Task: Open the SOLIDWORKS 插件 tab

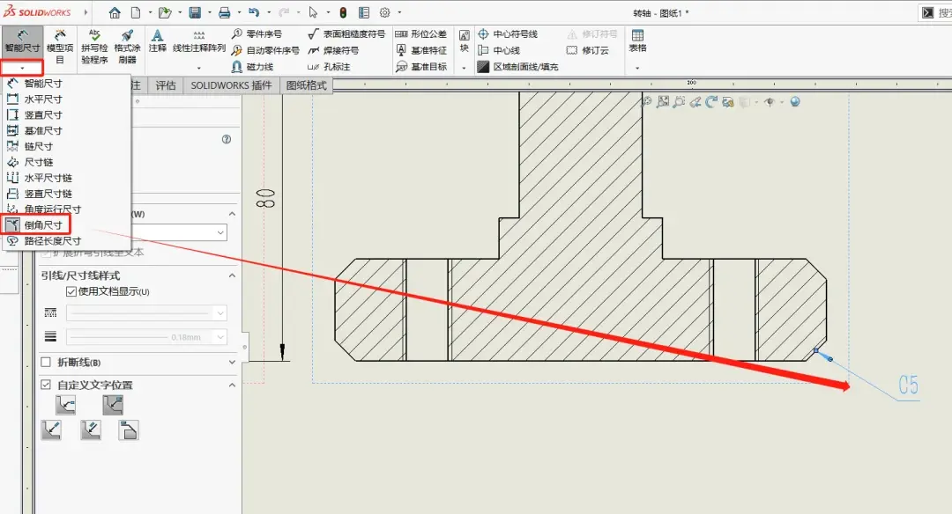Action: (x=231, y=85)
